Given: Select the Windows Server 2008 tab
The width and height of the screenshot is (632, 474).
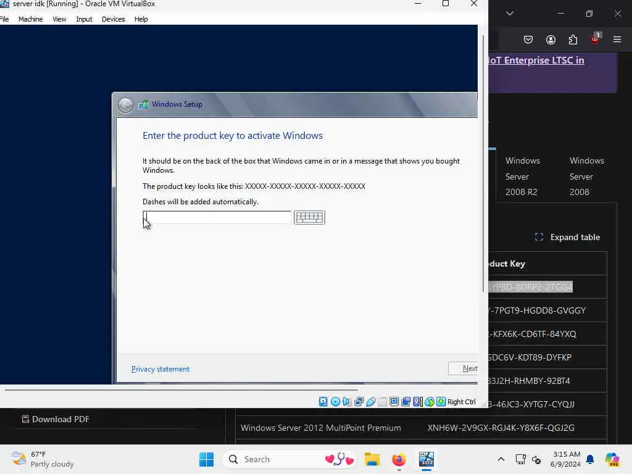Looking at the screenshot, I should coord(586,176).
